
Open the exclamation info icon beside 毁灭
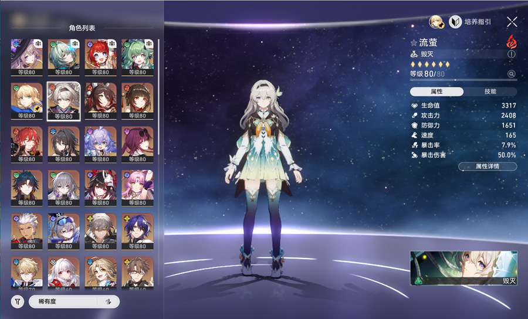[511, 54]
